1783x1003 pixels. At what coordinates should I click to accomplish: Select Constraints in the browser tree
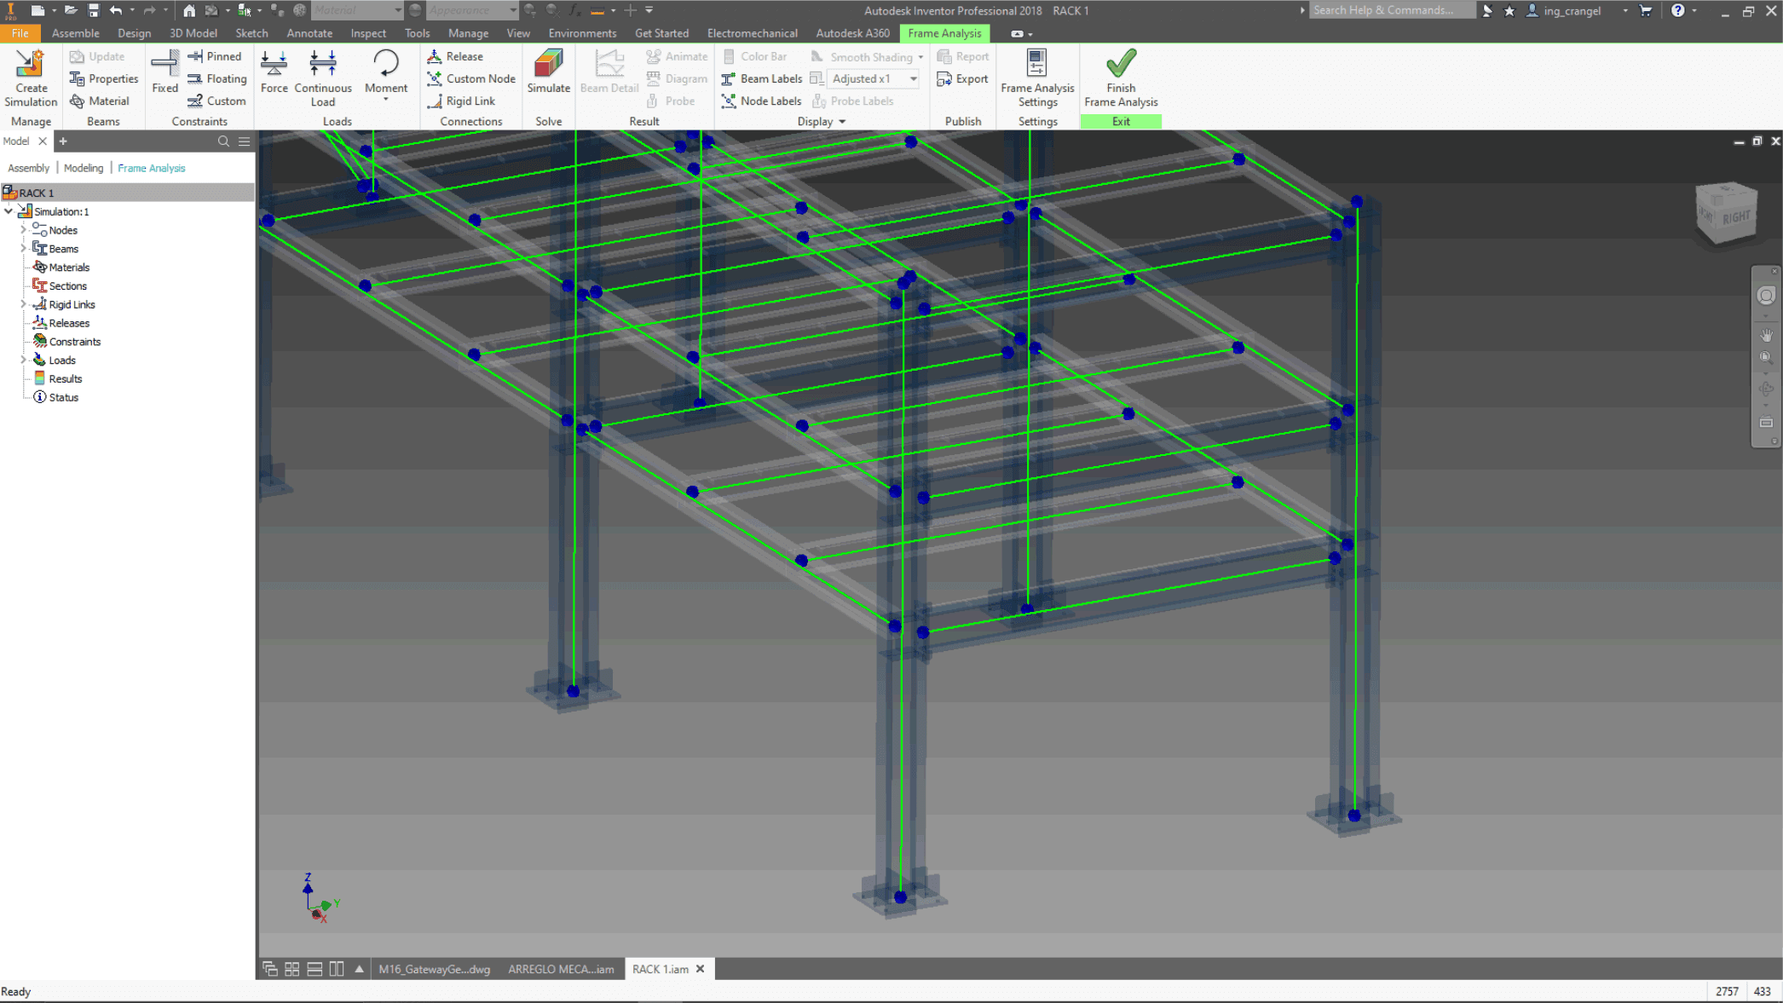pyautogui.click(x=74, y=342)
